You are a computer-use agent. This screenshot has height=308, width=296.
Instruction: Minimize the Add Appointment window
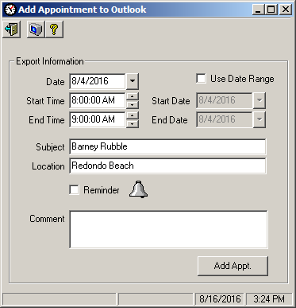258,10
